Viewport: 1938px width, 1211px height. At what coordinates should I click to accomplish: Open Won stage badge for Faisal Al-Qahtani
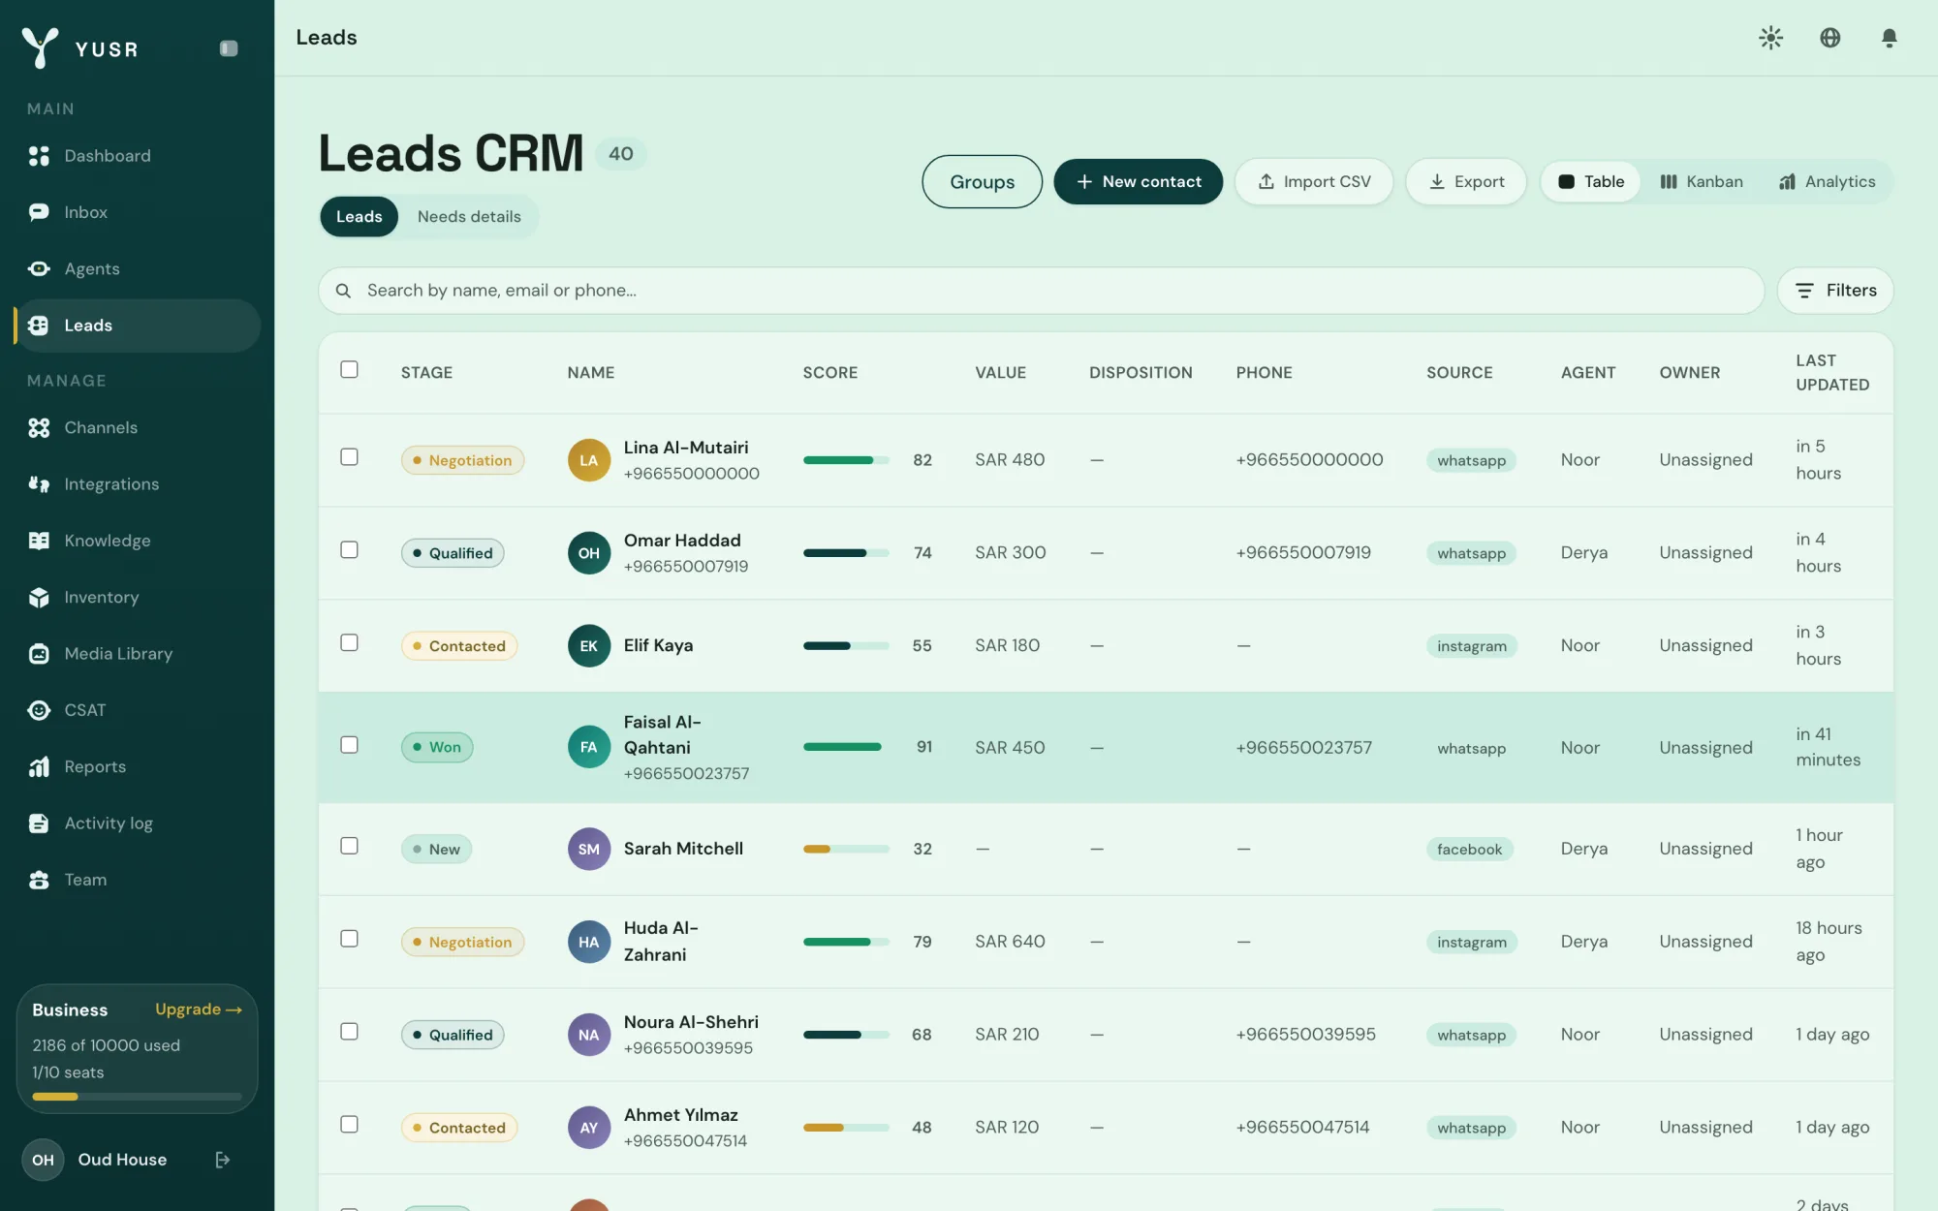tap(437, 747)
